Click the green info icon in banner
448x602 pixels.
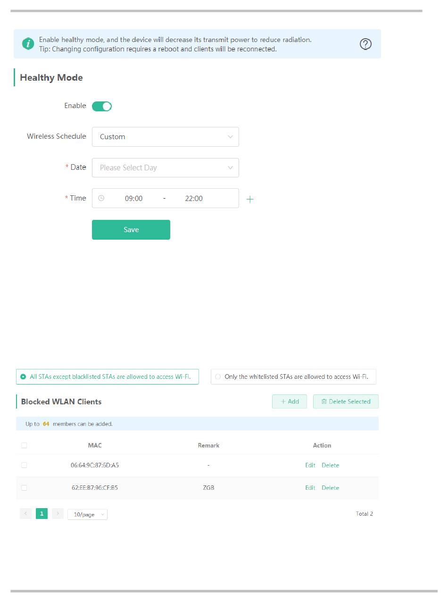[x=28, y=44]
